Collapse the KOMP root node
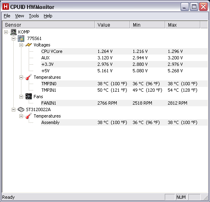Viewport: 210px width, 202px height. pyautogui.click(x=6, y=32)
